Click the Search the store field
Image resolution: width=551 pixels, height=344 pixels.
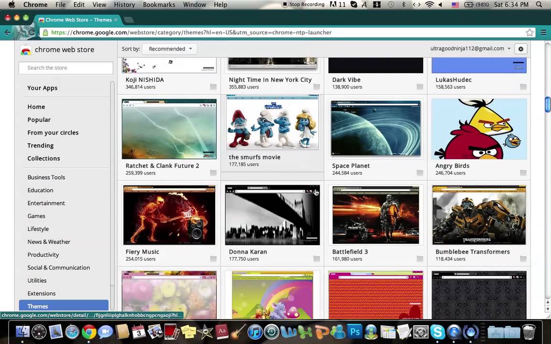point(66,68)
